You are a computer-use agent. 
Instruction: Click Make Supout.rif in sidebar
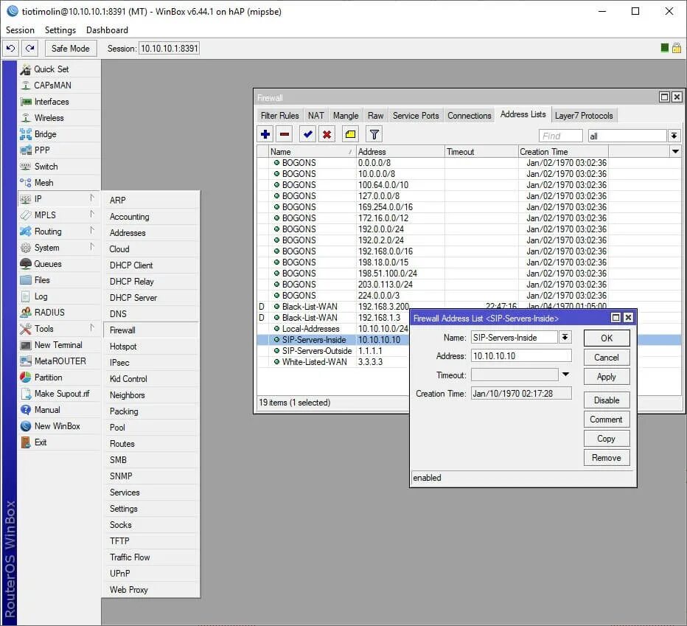59,394
